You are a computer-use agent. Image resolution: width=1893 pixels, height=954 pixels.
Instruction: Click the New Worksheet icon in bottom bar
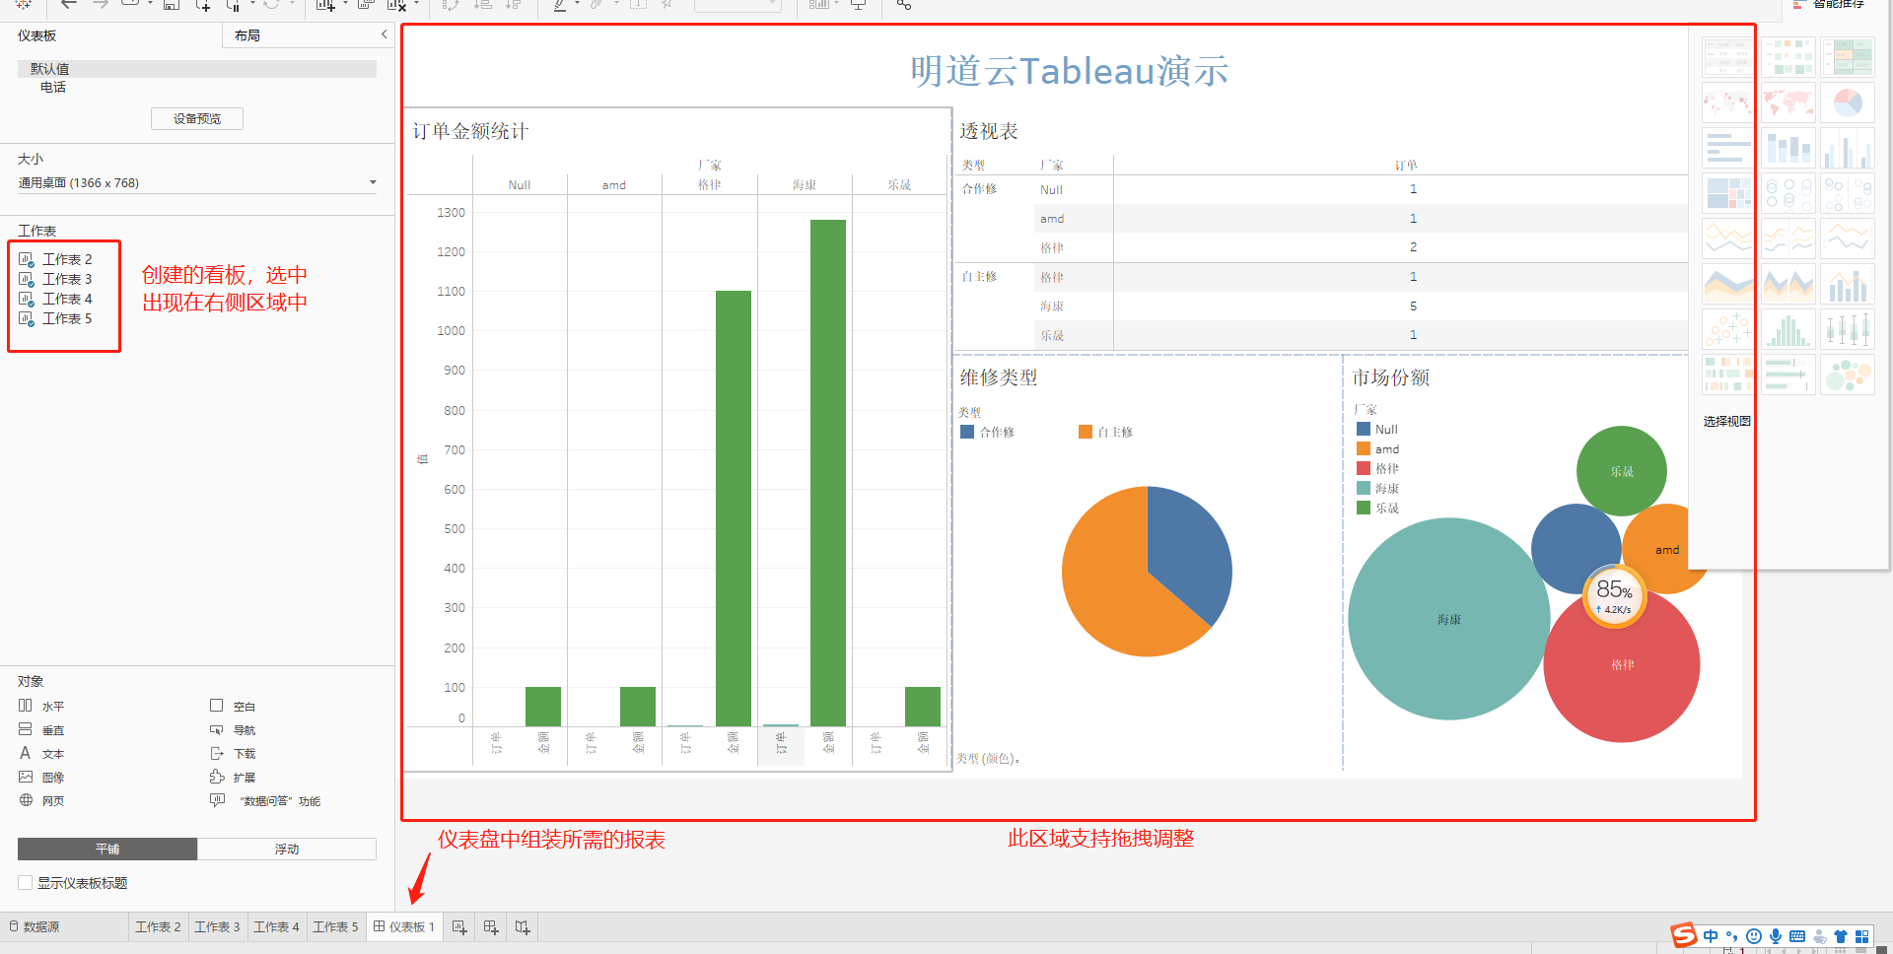point(459,927)
